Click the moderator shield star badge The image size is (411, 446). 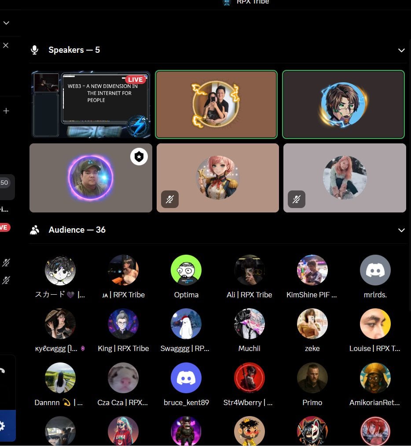[x=139, y=157]
